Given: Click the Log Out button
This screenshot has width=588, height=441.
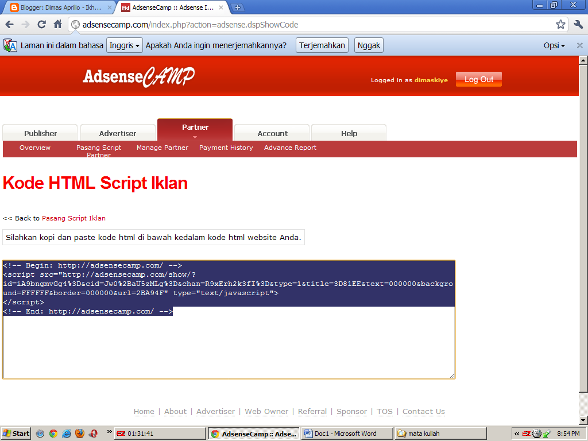Looking at the screenshot, I should tap(479, 79).
